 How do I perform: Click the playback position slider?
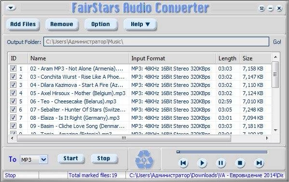pyautogui.click(x=222, y=152)
